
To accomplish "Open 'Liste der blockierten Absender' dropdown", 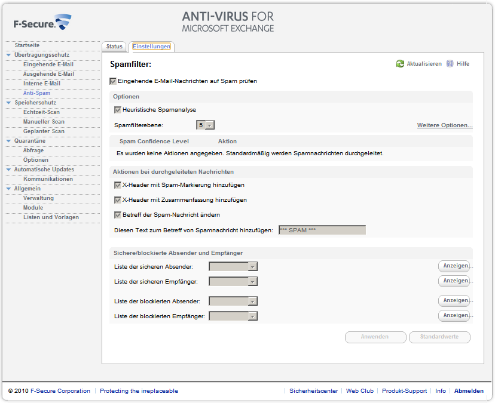I will (233, 302).
